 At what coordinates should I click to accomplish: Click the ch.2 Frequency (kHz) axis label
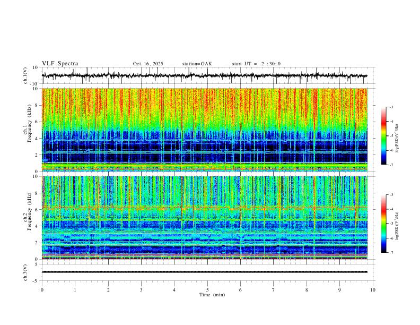[x=28, y=212]
